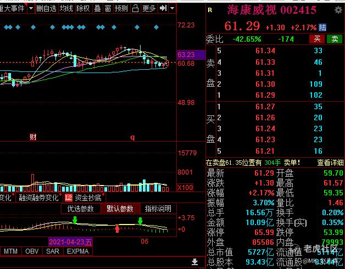Click the 委比 value -42.65%

[x=247, y=39]
